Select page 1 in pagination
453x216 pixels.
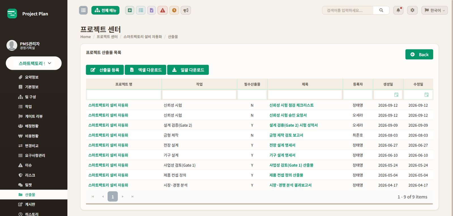[x=113, y=196]
